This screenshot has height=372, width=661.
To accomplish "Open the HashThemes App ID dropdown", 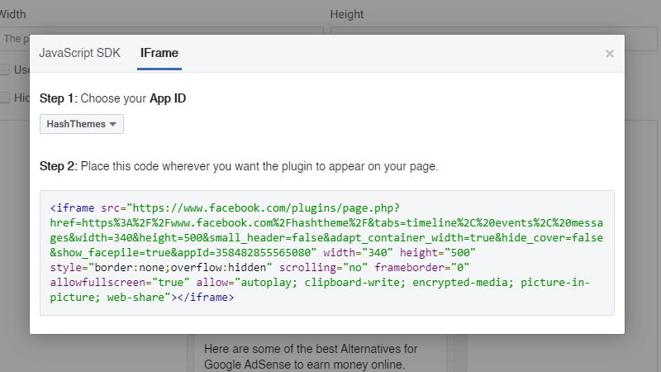I will tap(82, 124).
